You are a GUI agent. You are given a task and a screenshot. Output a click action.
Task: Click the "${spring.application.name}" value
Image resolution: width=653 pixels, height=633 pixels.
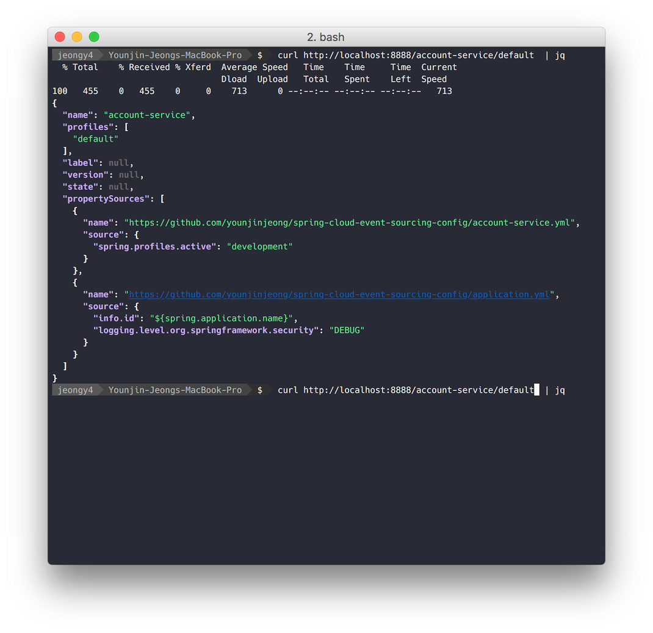click(223, 318)
